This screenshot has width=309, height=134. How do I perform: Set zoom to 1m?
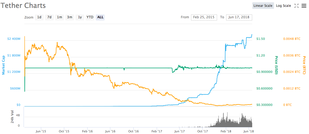pyautogui.click(x=59, y=17)
